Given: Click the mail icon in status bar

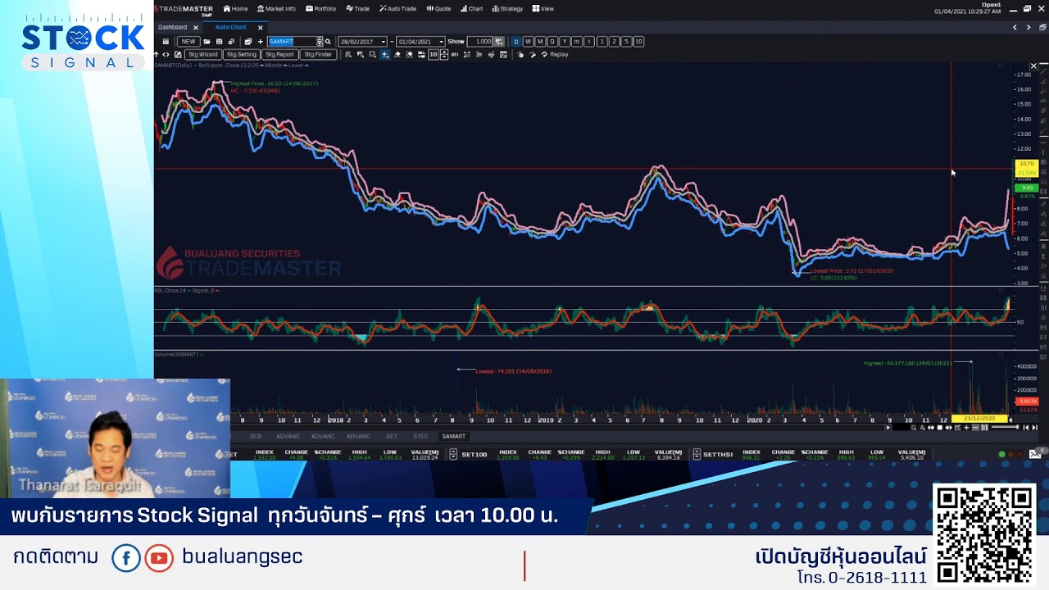Looking at the screenshot, I should pos(1035,454).
